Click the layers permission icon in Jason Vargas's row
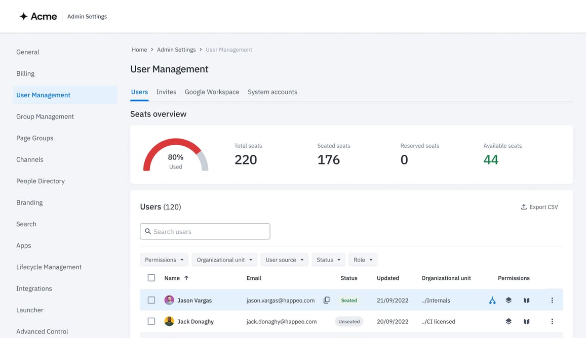Image resolution: width=586 pixels, height=338 pixels. click(509, 300)
